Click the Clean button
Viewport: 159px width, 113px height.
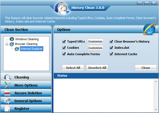pos(146,68)
